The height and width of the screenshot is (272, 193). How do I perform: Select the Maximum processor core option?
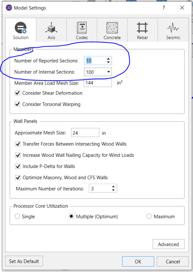[x=149, y=216]
